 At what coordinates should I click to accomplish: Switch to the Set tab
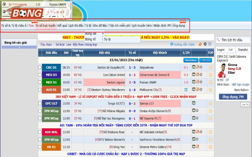click(231, 50)
